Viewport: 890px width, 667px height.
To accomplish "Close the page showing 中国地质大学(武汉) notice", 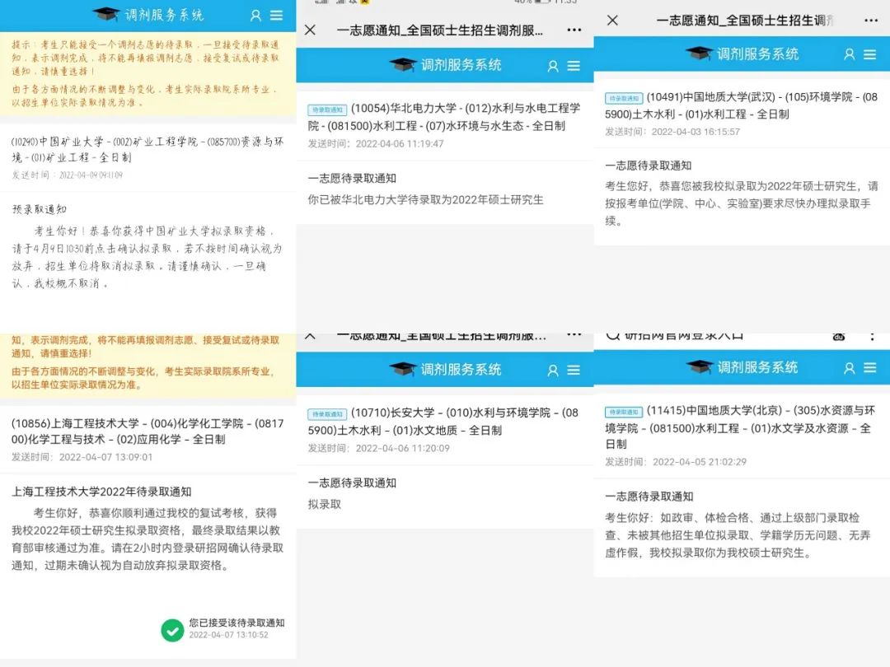I will (612, 20).
